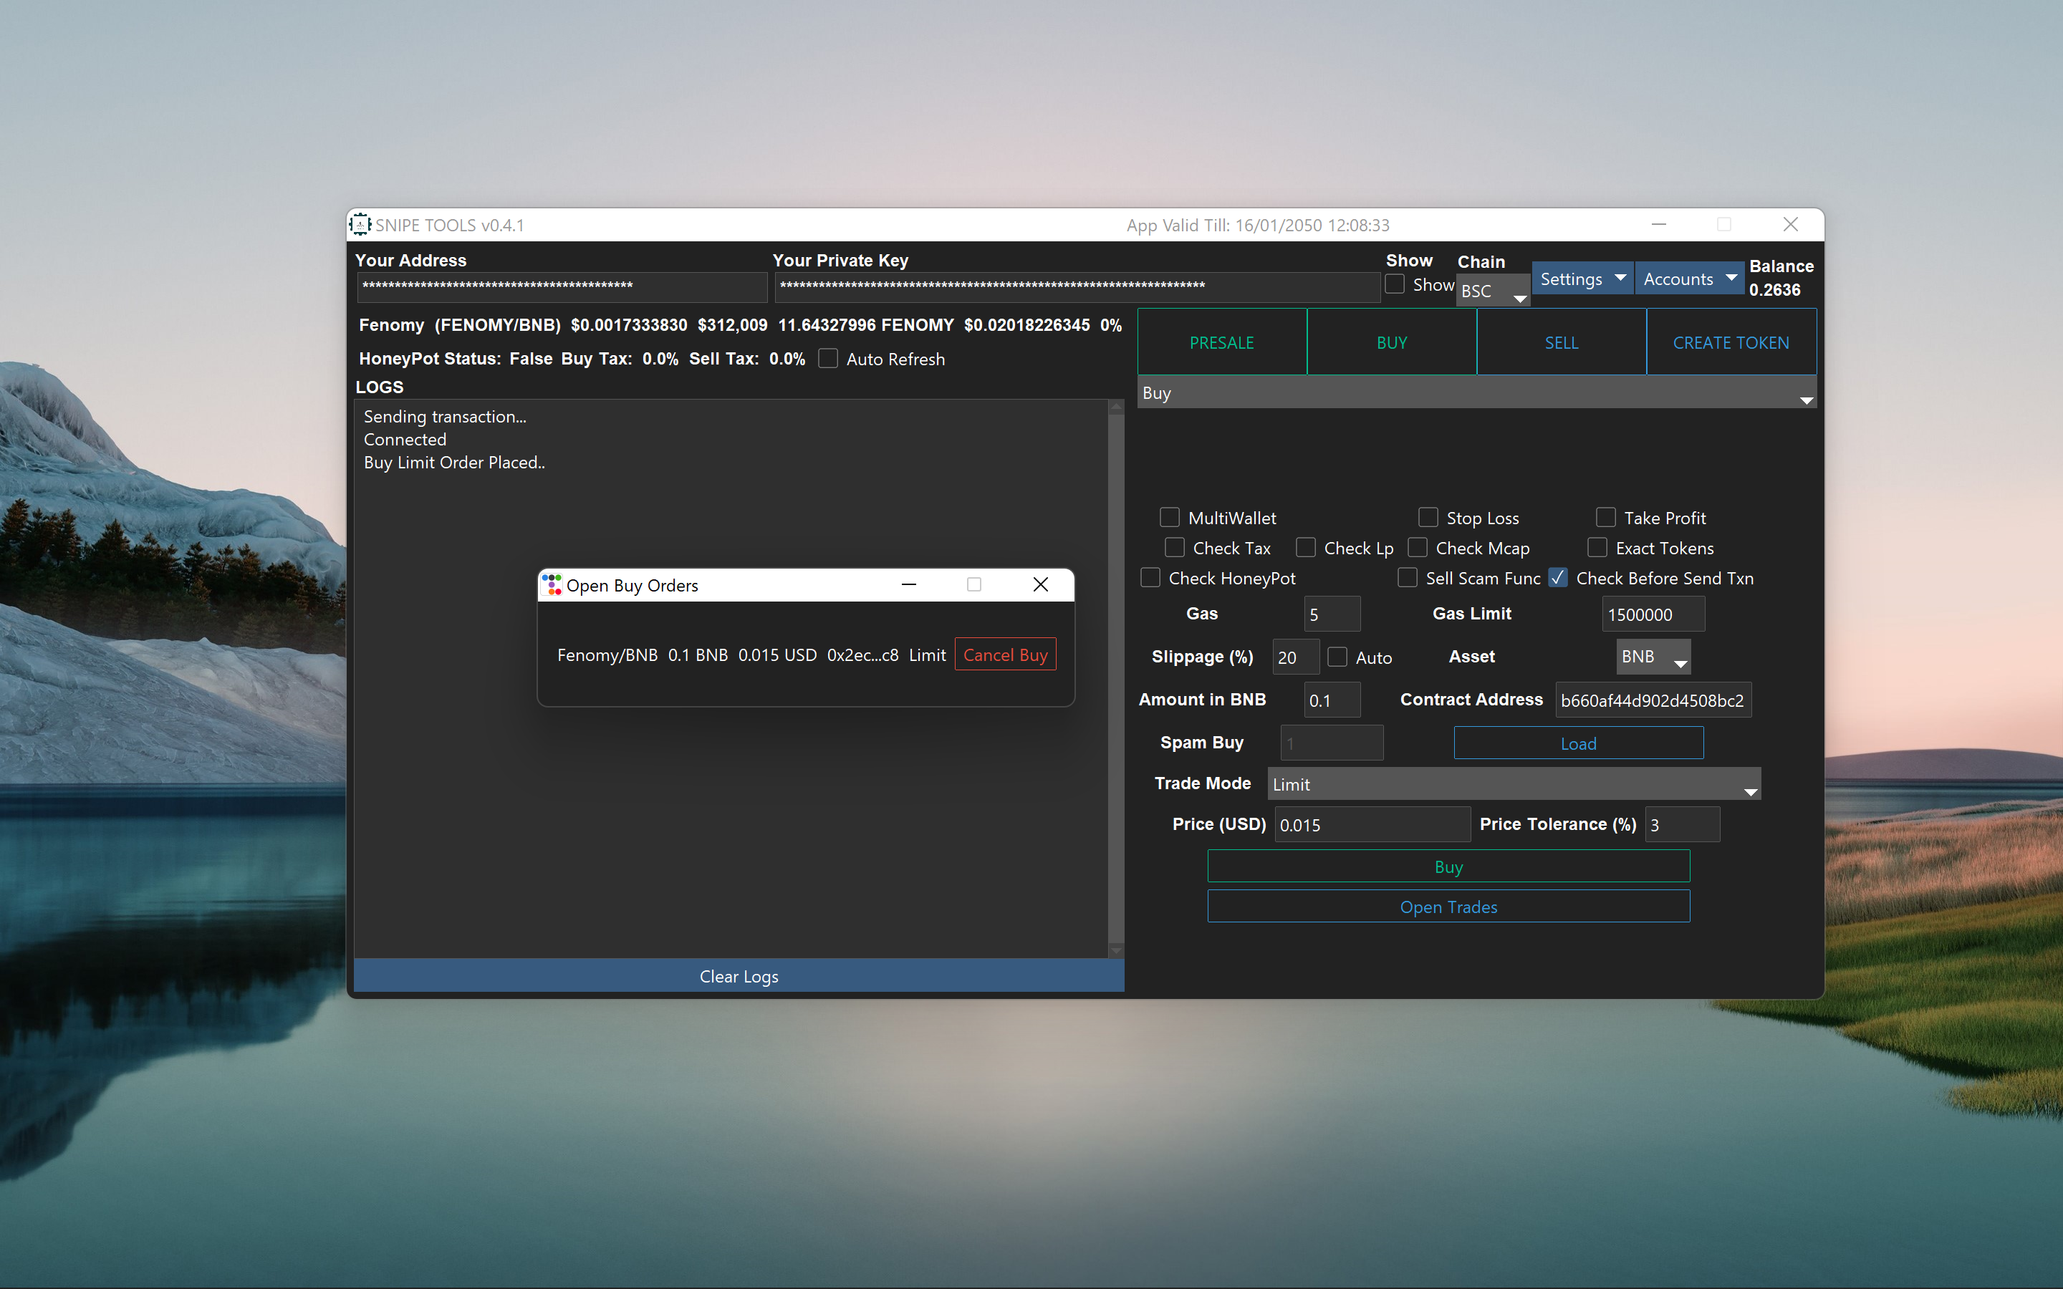The image size is (2063, 1289).
Task: Click the Open Trades button
Action: click(1448, 907)
